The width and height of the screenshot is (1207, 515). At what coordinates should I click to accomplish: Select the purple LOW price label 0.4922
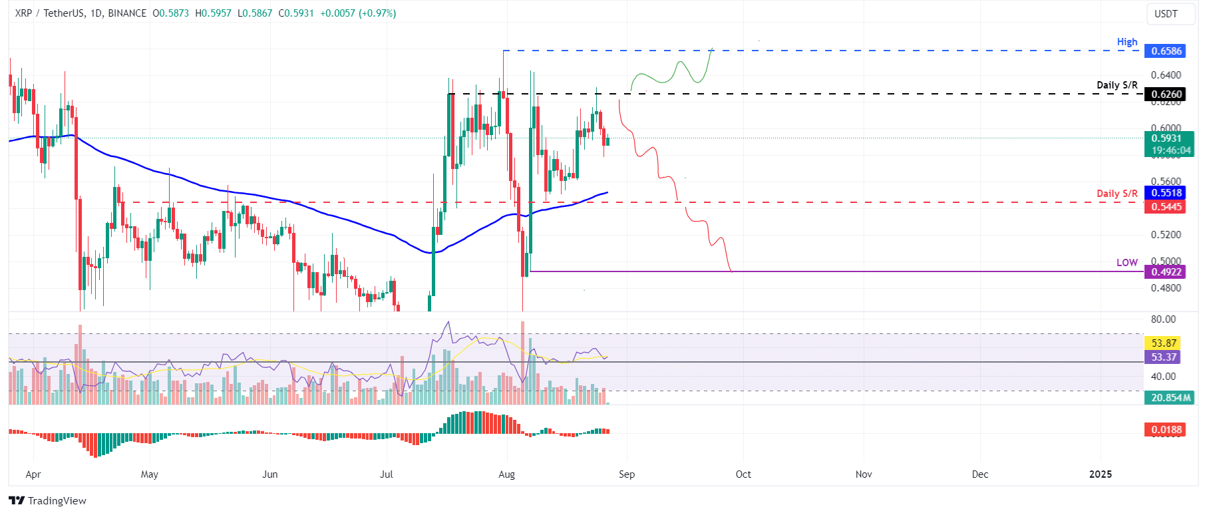tap(1164, 271)
